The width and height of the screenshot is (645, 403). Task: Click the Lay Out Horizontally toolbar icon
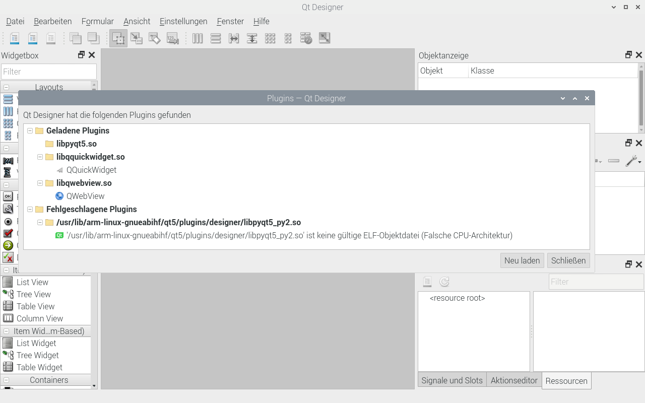[x=198, y=38]
